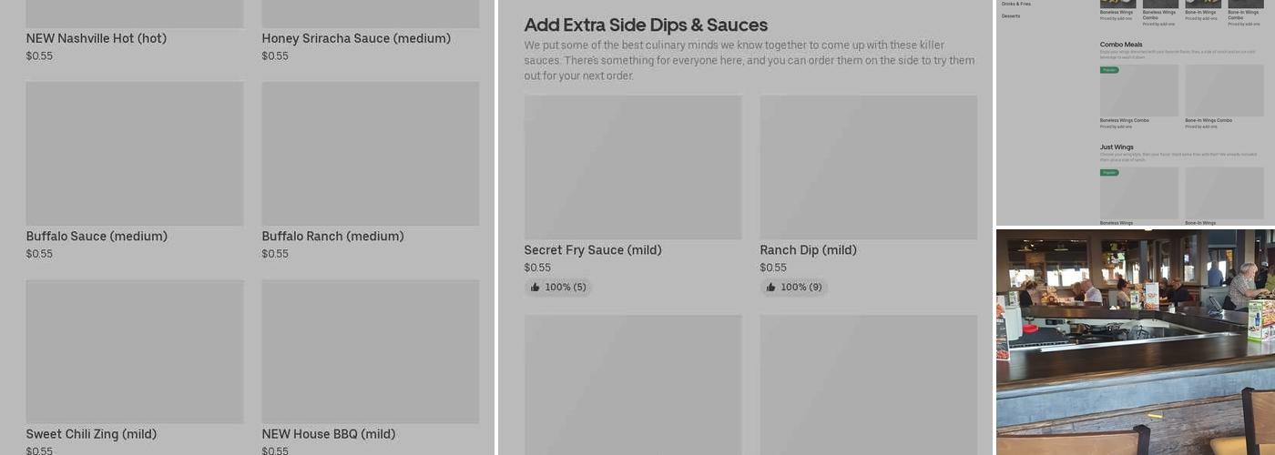Choose Buffalo Ranch (medium) image tile
Screen dimensions: 1275x455
pos(371,153)
